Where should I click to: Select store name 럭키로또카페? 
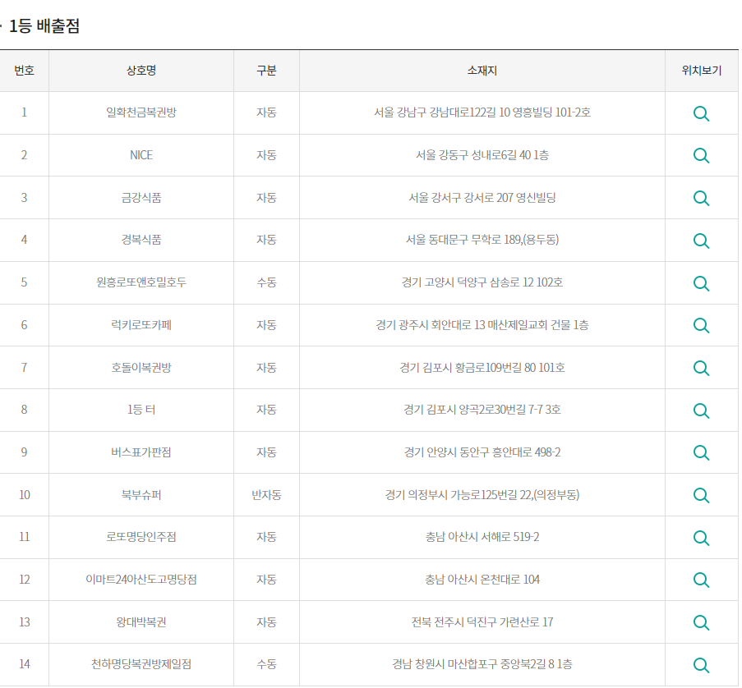click(x=141, y=325)
